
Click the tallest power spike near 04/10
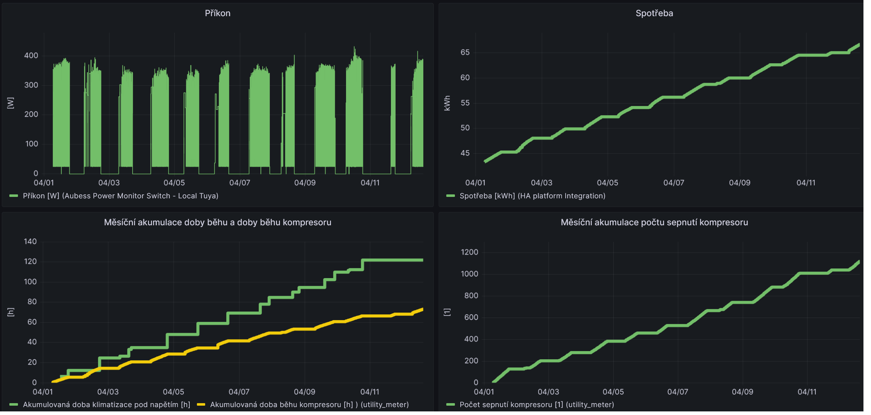click(x=354, y=49)
